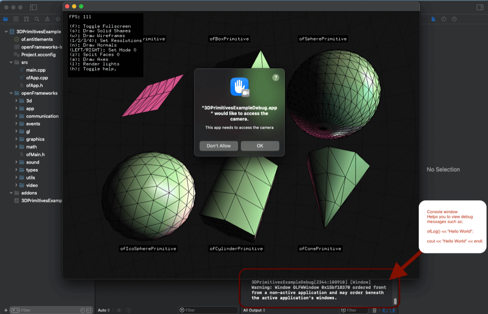
Task: Open the Test navigator diamond icon
Action: 58,19
